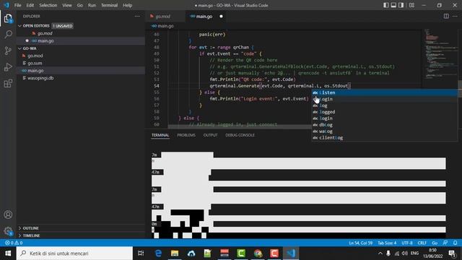
Task: Click errors and warnings status indicator
Action: (x=14, y=243)
